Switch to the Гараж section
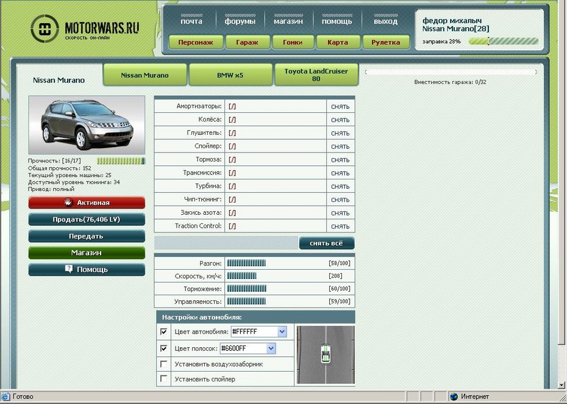This screenshot has height=404, width=567. click(248, 42)
